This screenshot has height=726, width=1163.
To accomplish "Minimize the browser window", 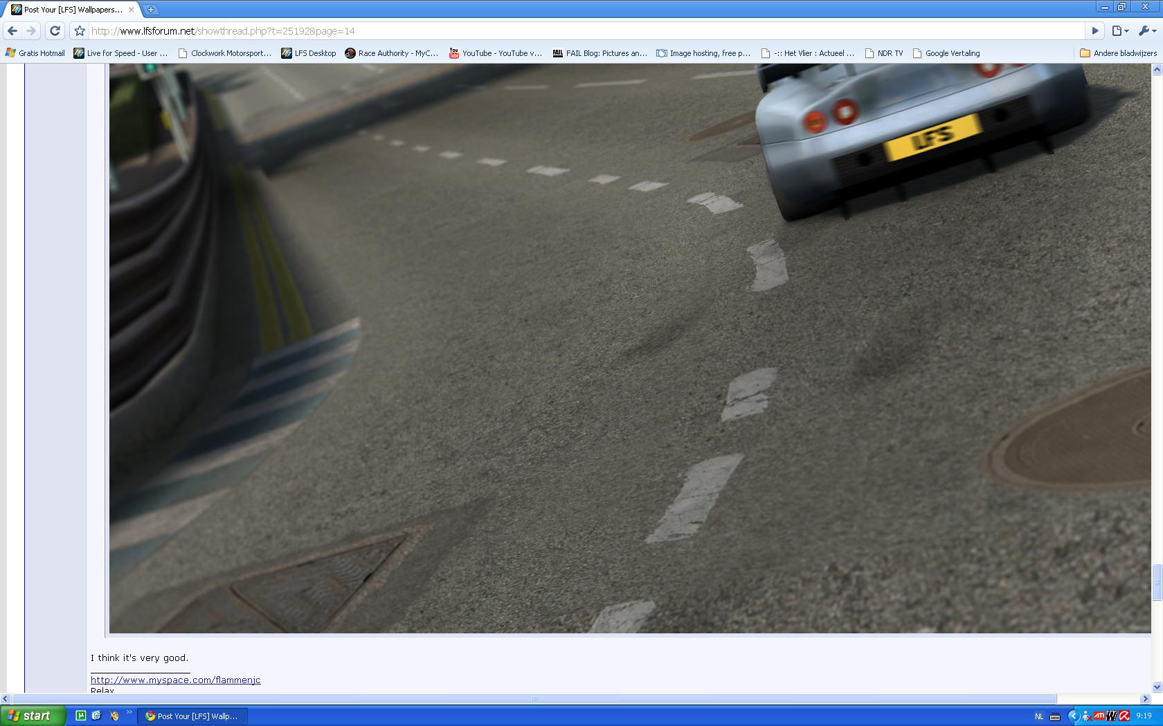I will [x=1104, y=7].
